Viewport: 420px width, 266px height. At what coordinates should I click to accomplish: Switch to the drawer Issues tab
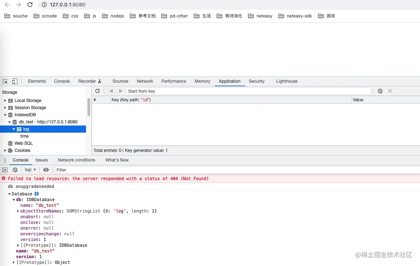[x=41, y=160]
